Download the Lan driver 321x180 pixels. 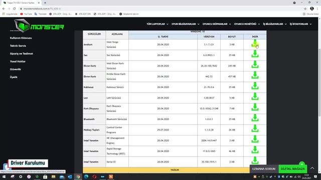tap(255, 96)
